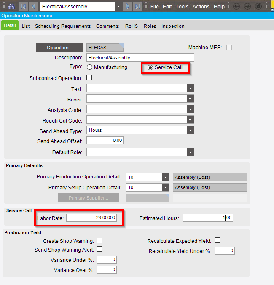Open the Roles tab
Screen dimensions: 274x285
click(x=150, y=26)
